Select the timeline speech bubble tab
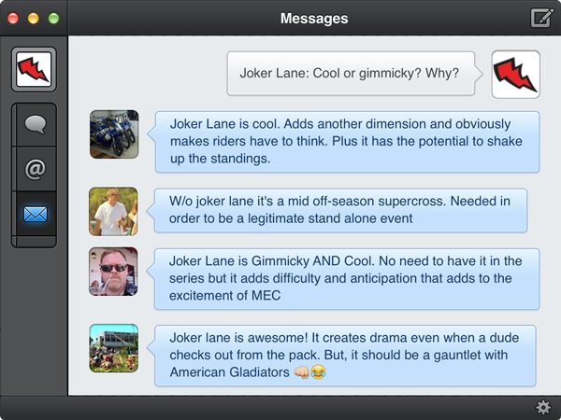 coord(36,125)
